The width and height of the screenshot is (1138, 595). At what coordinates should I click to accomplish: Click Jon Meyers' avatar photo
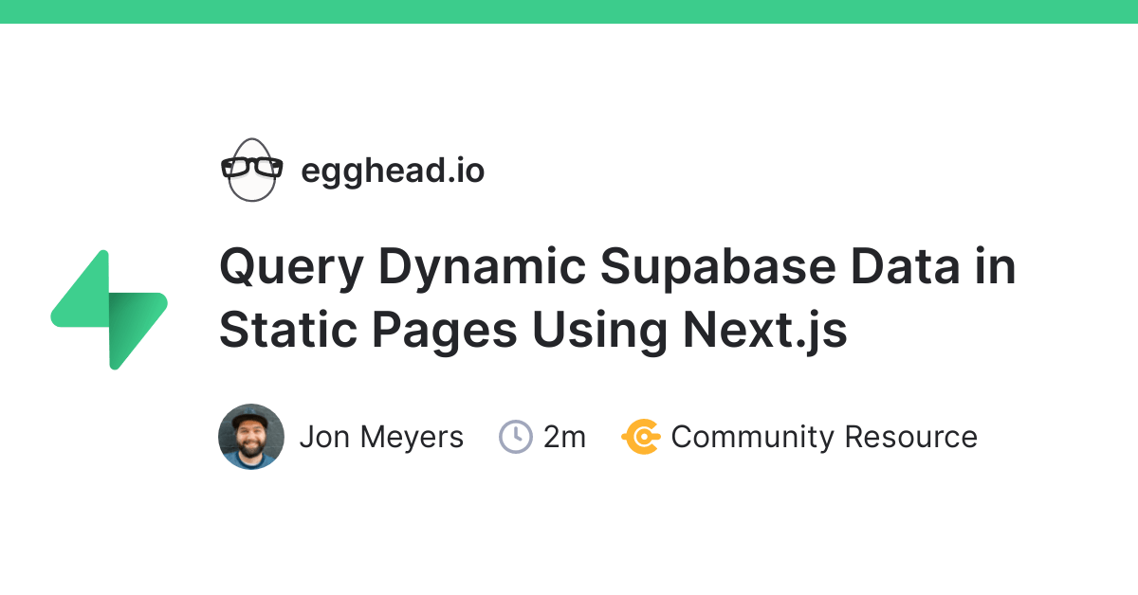[x=251, y=437]
